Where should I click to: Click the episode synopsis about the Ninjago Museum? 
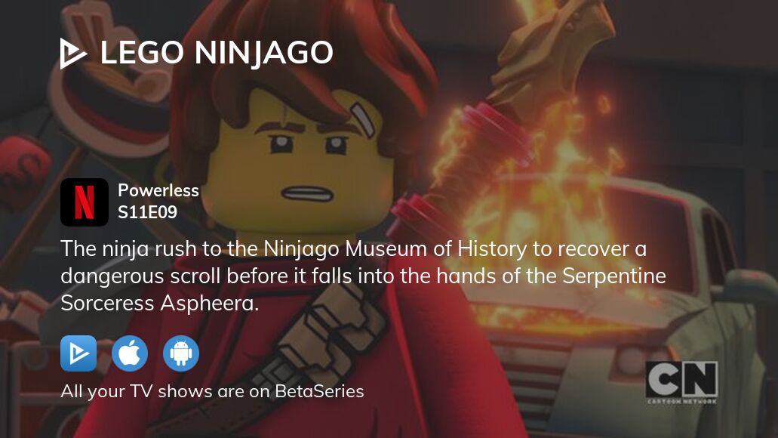click(363, 276)
